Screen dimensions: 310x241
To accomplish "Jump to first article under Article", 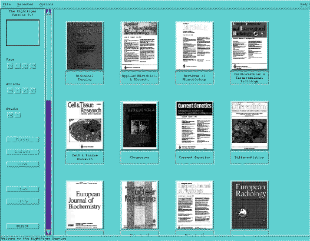I will pyautogui.click(x=10, y=91).
